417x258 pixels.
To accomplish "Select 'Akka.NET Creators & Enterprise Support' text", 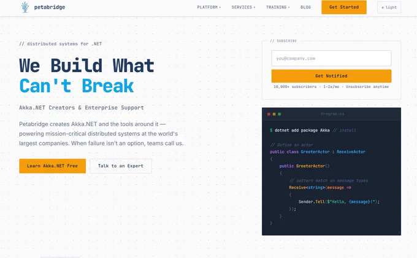I will click(82, 108).
